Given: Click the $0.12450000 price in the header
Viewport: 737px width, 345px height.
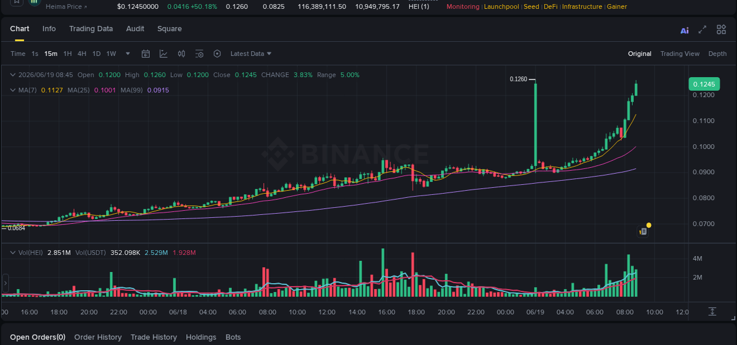Looking at the screenshot, I should (x=138, y=6).
